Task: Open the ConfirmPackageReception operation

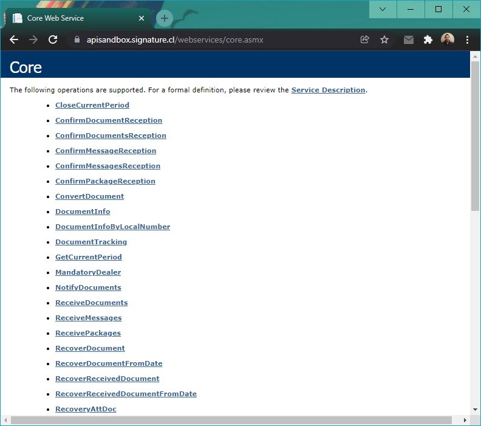Action: pos(105,181)
